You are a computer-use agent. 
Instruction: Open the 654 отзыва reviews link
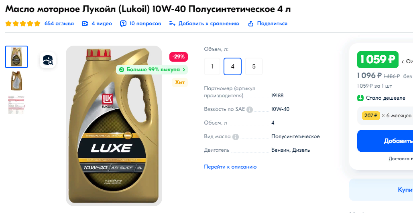click(x=59, y=24)
